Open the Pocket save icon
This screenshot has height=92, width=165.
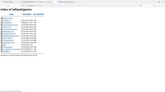[x=154, y=6]
